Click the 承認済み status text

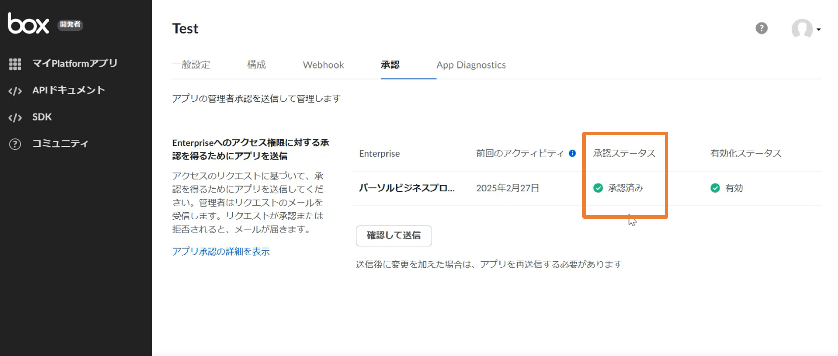point(625,188)
